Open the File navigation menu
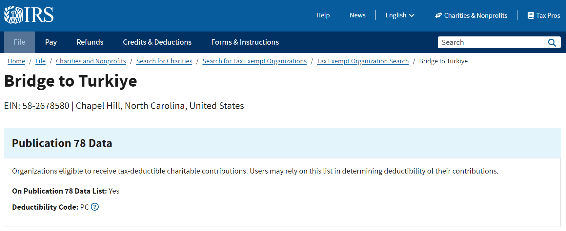 click(19, 42)
